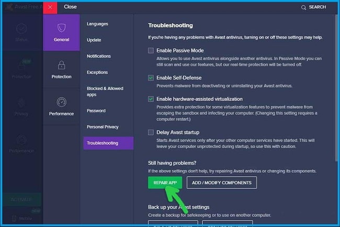Click the search magnifier icon
The width and height of the screenshot is (340, 227).
coord(304,7)
